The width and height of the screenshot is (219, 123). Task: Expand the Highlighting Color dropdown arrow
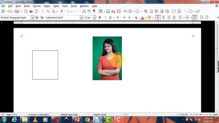coord(153,18)
